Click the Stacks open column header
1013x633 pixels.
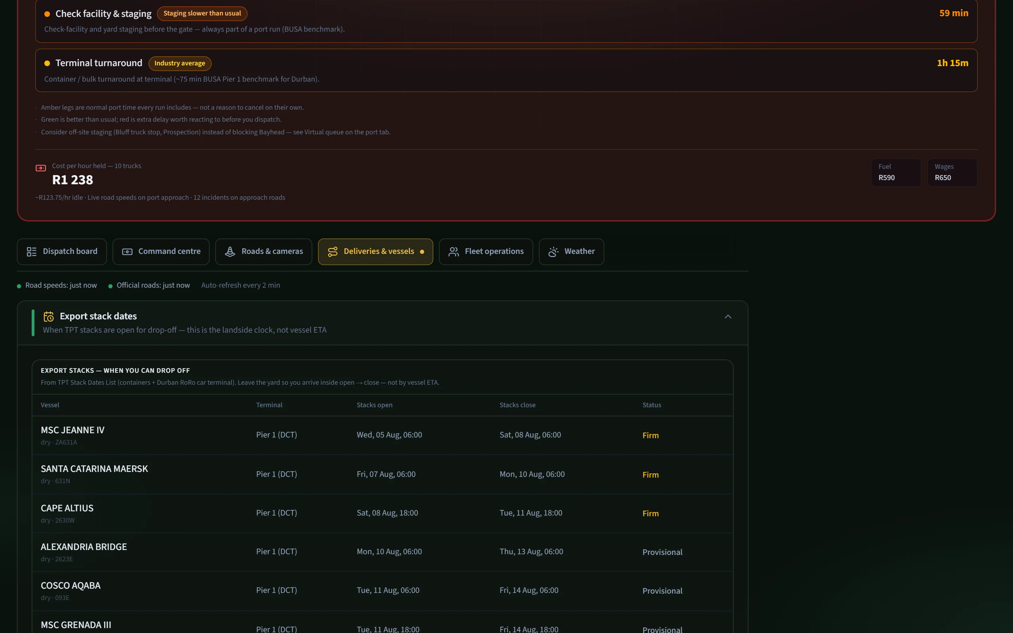tap(375, 405)
